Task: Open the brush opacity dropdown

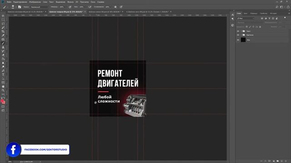Action: [65, 7]
